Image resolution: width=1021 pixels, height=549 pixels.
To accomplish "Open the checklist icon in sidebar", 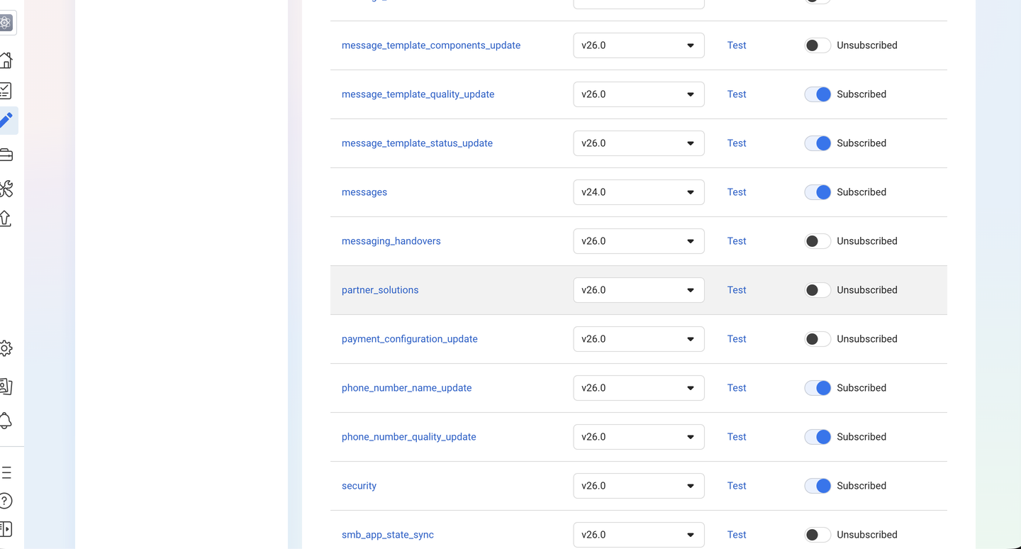I will click(6, 91).
